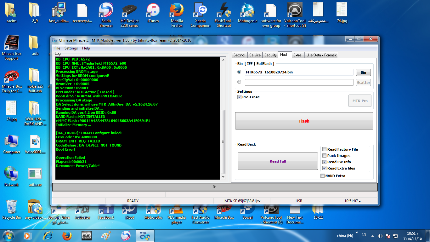Viewport: 430px width, 242px height.
Task: Switch to the Security tab
Action: coord(270,55)
